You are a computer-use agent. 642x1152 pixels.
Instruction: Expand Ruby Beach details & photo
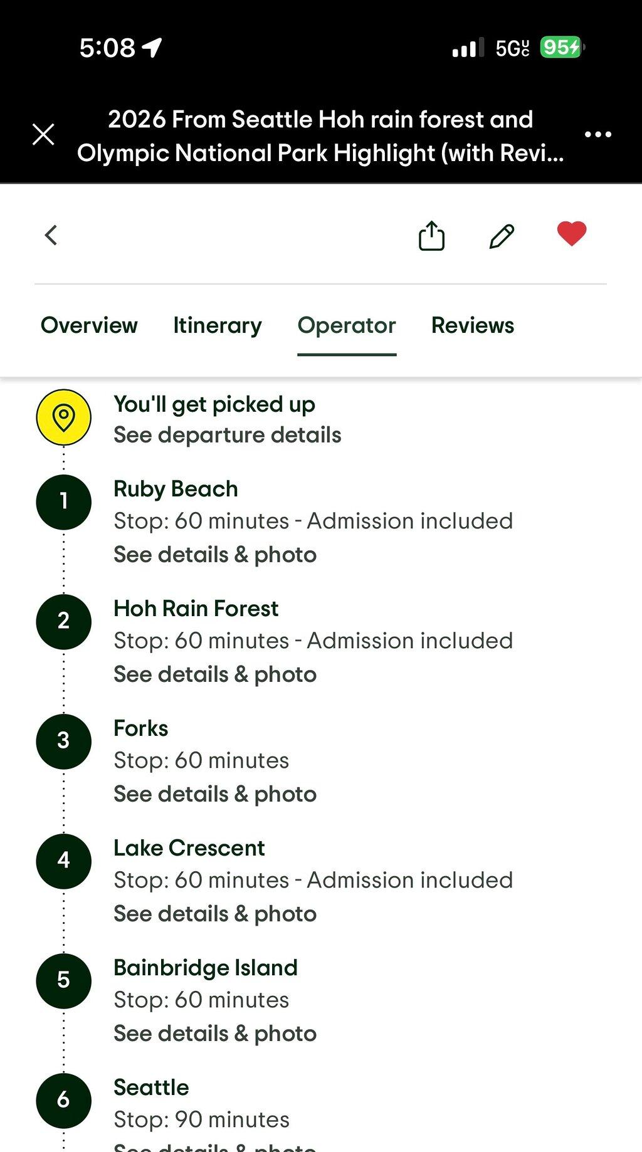[215, 555]
